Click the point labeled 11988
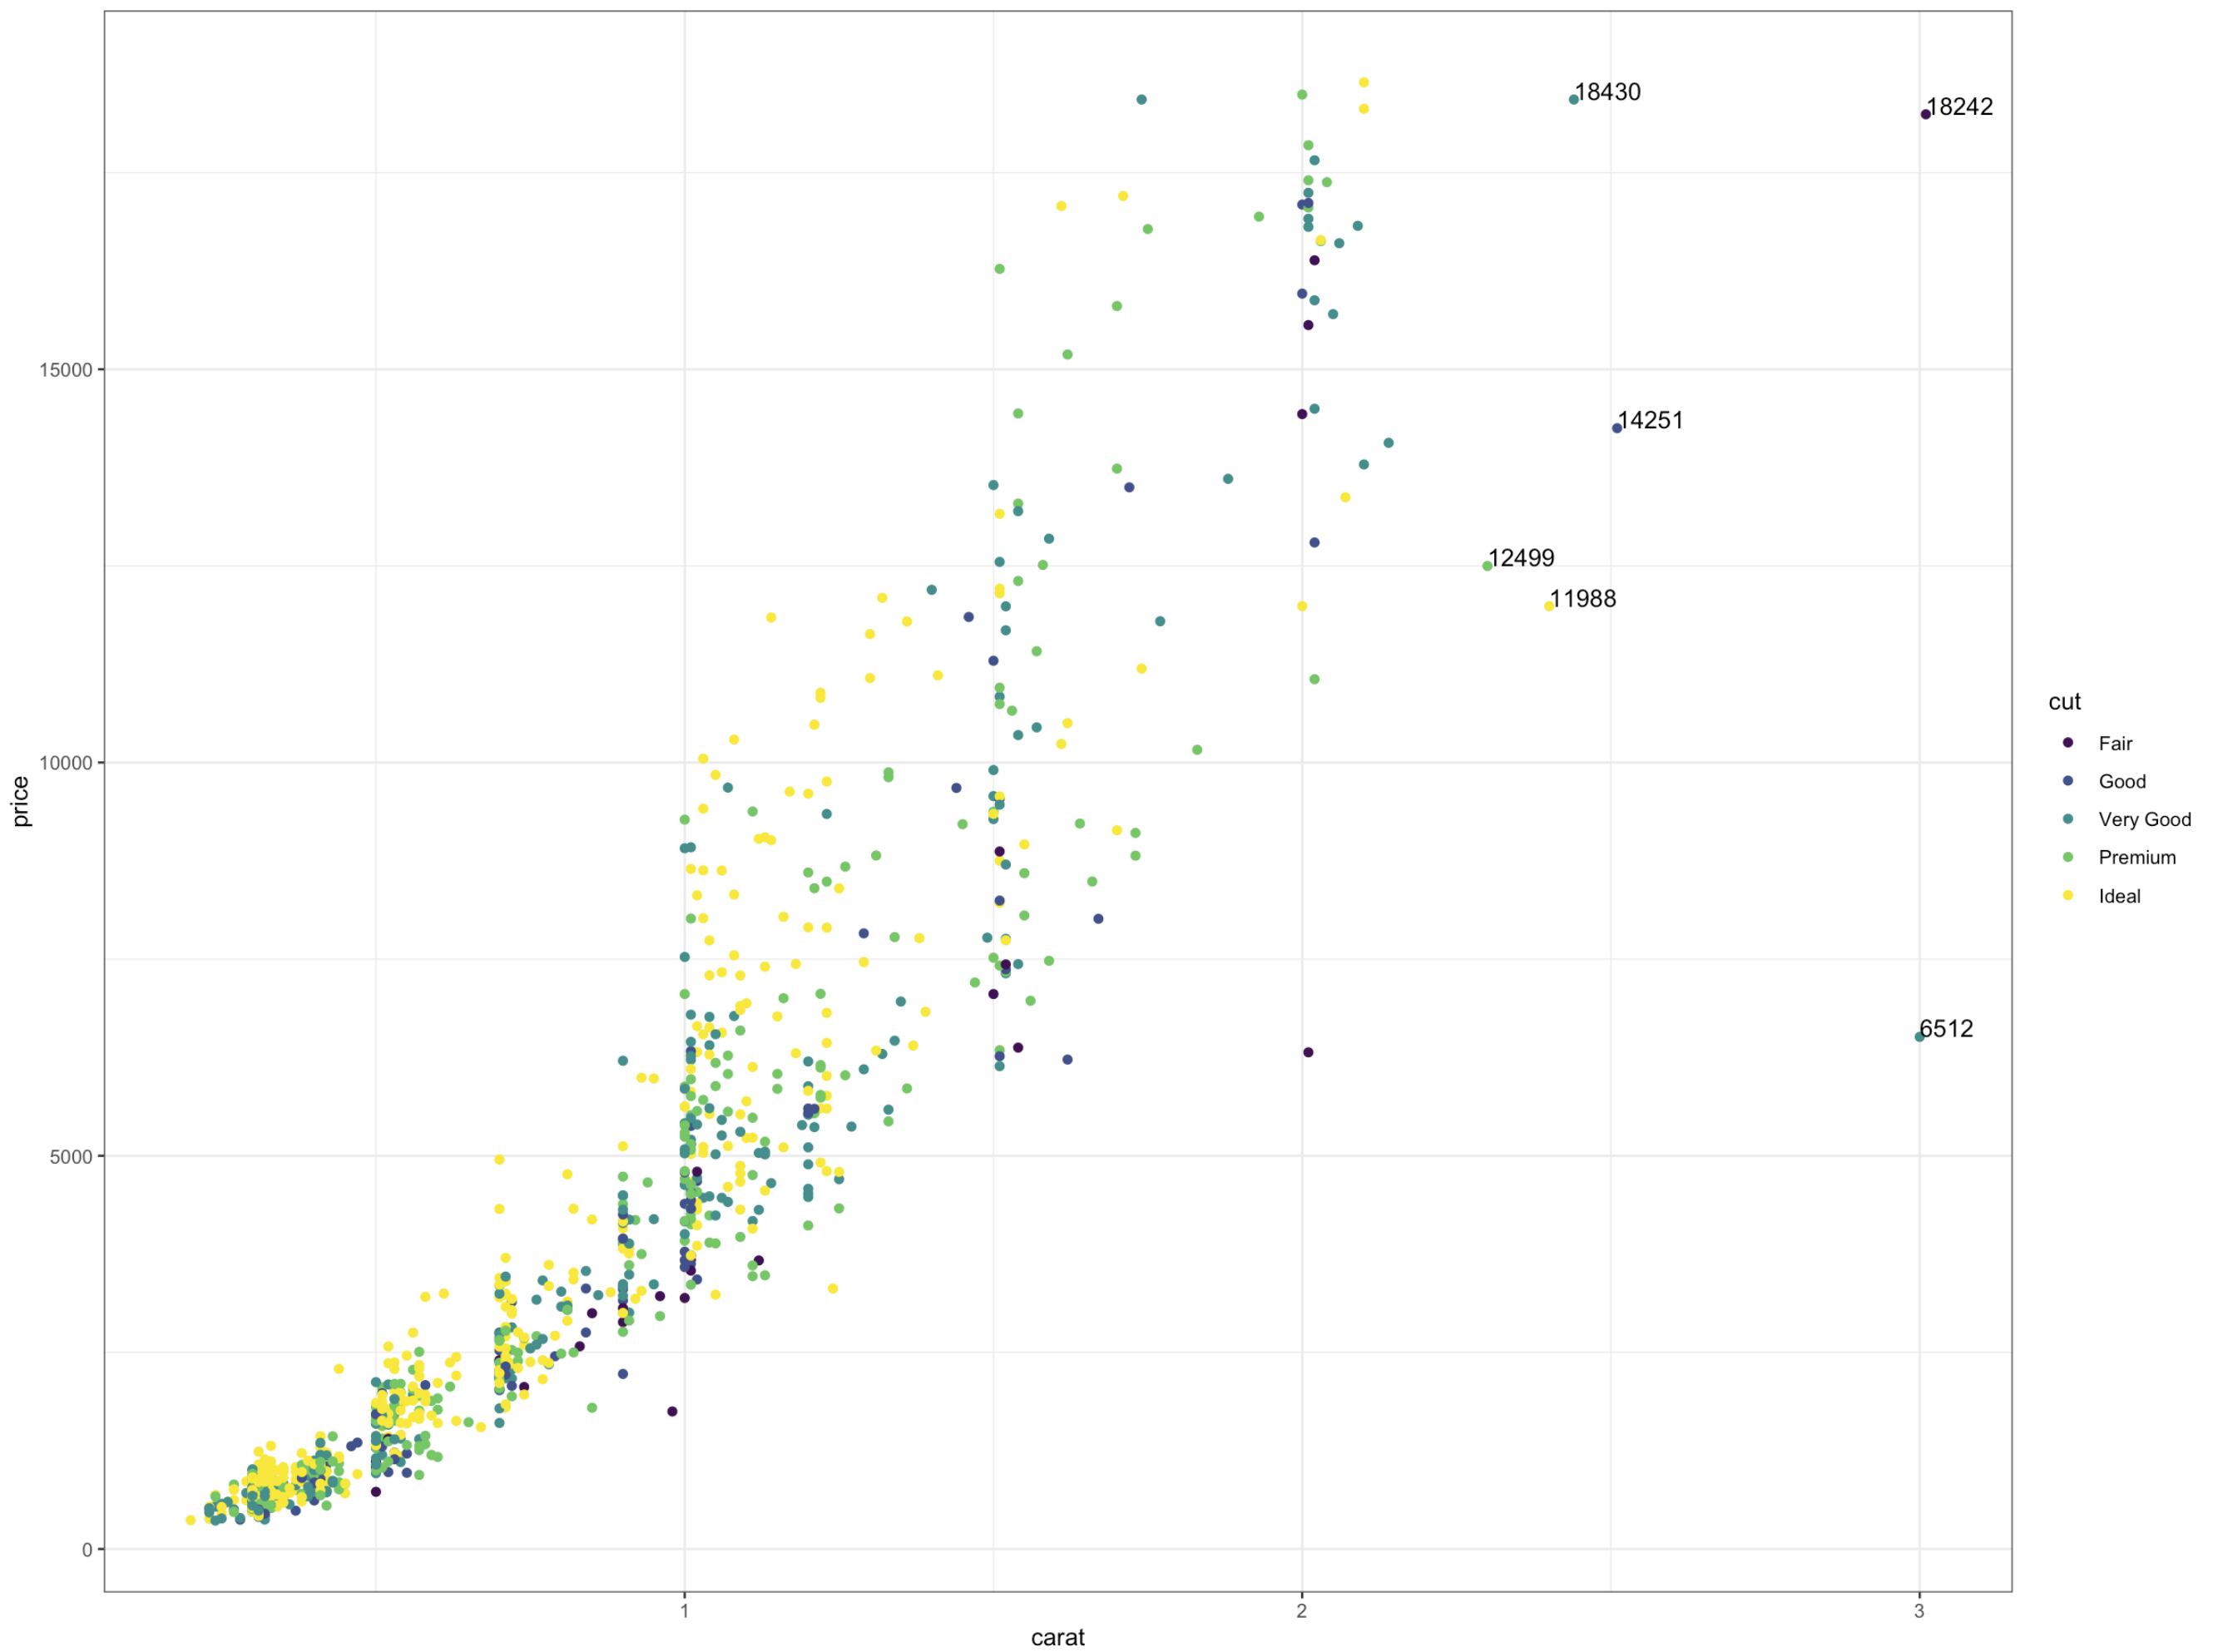The image size is (2213, 1652). pyautogui.click(x=1549, y=606)
